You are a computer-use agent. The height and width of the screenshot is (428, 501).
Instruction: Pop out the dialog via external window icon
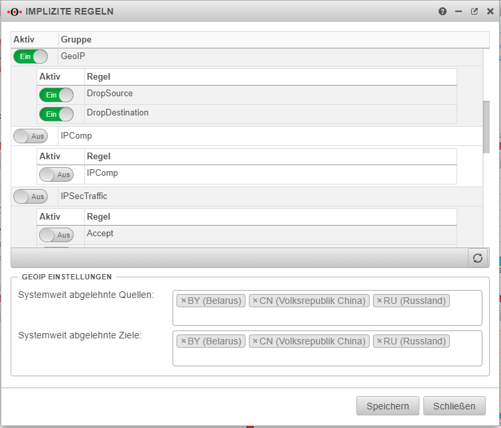tap(474, 11)
